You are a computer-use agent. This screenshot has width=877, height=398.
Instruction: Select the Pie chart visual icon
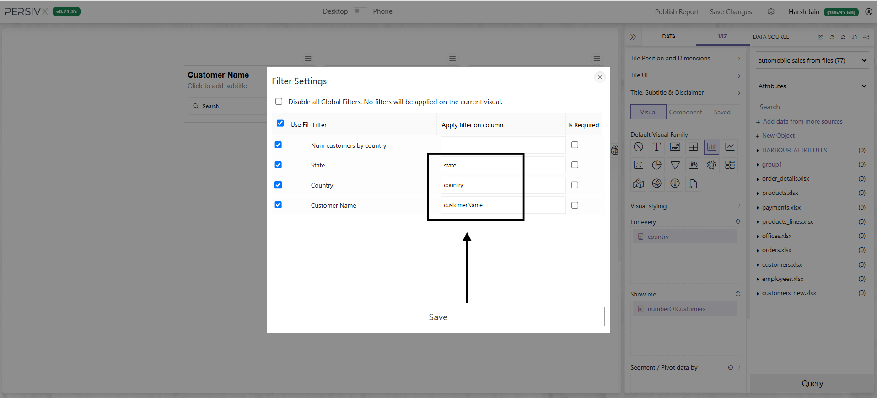pos(656,165)
